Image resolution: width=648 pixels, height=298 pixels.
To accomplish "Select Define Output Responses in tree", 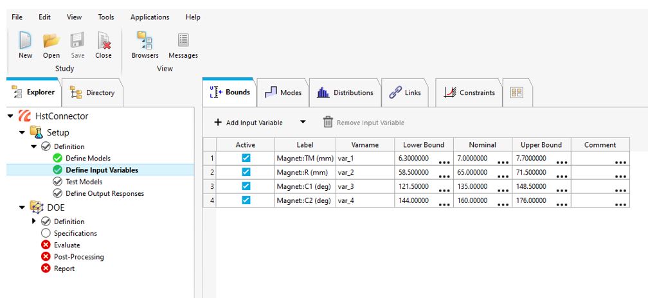I will [x=104, y=193].
